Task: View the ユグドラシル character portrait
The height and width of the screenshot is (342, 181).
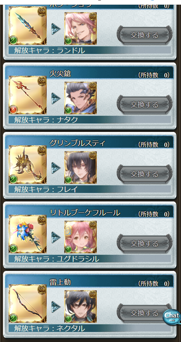Action: (80, 237)
